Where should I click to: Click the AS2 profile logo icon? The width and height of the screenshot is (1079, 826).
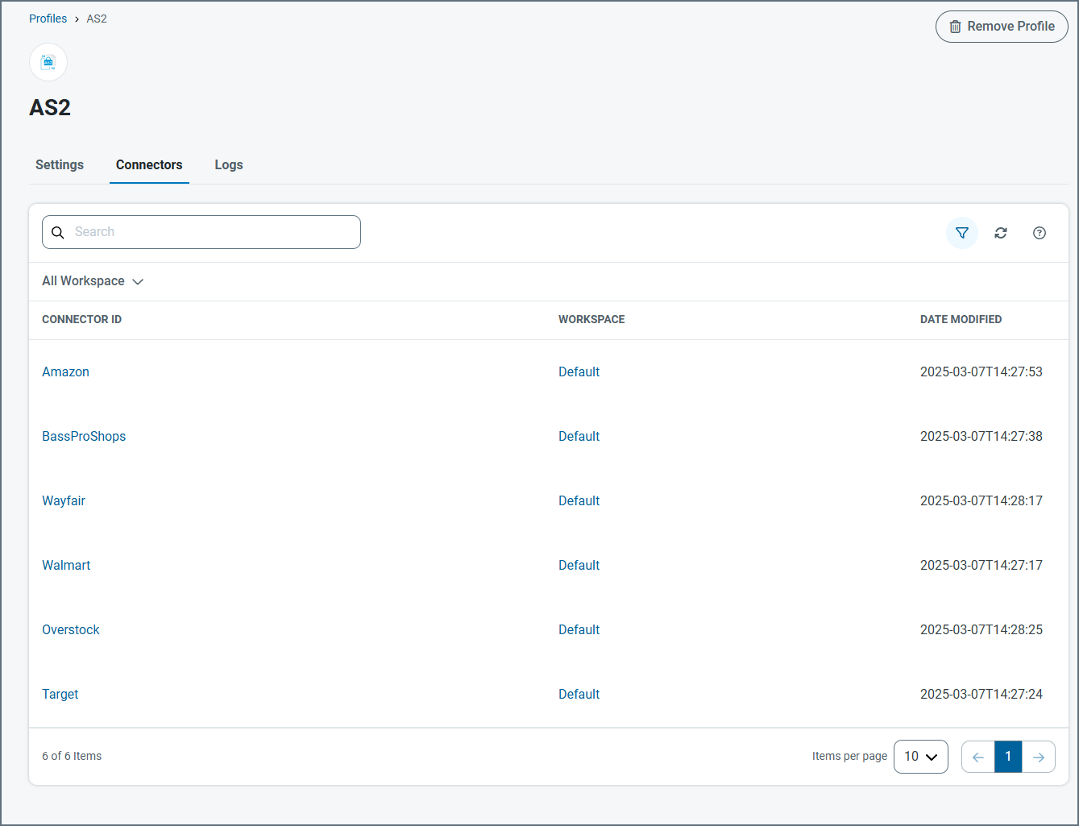[x=48, y=62]
